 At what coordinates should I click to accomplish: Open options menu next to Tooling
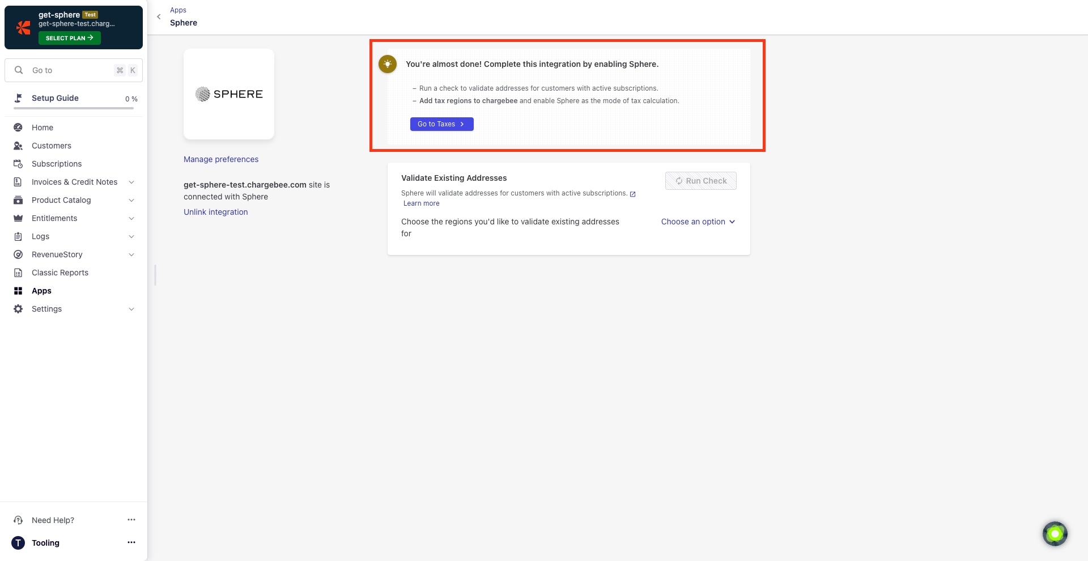tap(131, 542)
